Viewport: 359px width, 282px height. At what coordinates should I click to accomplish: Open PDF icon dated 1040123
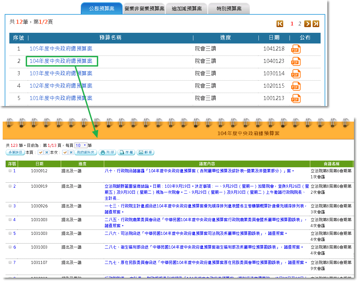[296, 61]
